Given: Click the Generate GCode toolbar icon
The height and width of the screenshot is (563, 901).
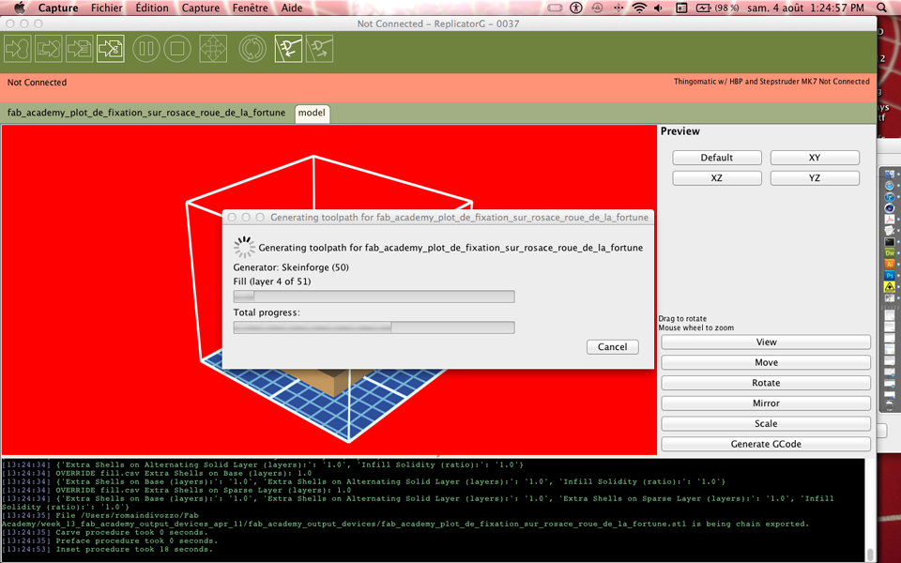Looking at the screenshot, I should coord(111,49).
